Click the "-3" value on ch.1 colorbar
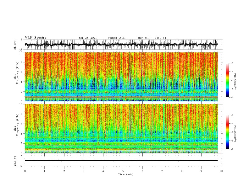The width and height of the screenshot is (249, 192). 232,63
